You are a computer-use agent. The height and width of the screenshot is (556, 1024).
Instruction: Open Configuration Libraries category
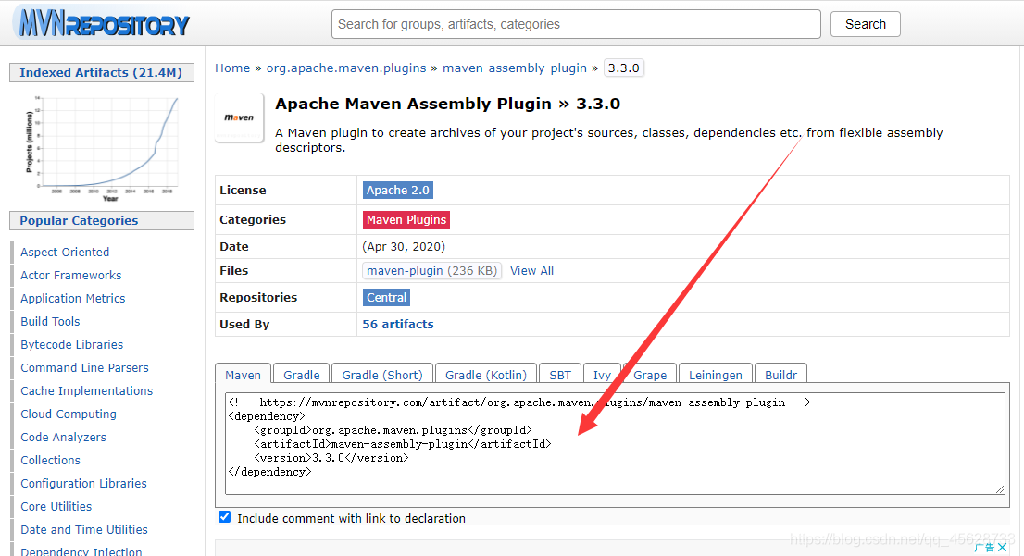tap(83, 484)
